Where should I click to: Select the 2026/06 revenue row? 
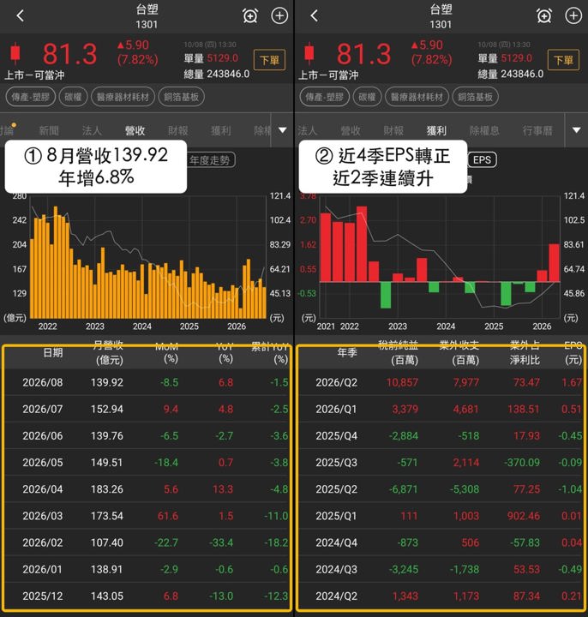pos(147,435)
